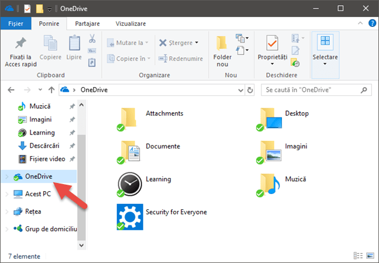Open Fișiere video in the sidebar

pyautogui.click(x=47, y=159)
